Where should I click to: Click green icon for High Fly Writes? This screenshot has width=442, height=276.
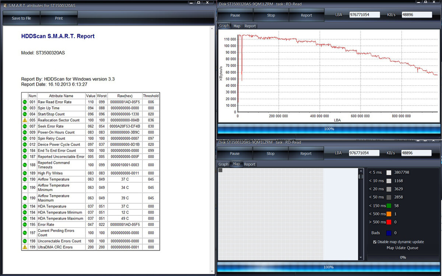25,173
